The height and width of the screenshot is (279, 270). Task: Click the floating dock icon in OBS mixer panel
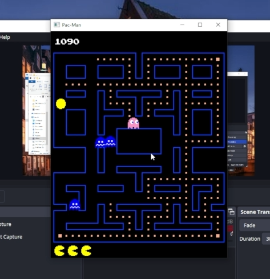tap(231, 212)
